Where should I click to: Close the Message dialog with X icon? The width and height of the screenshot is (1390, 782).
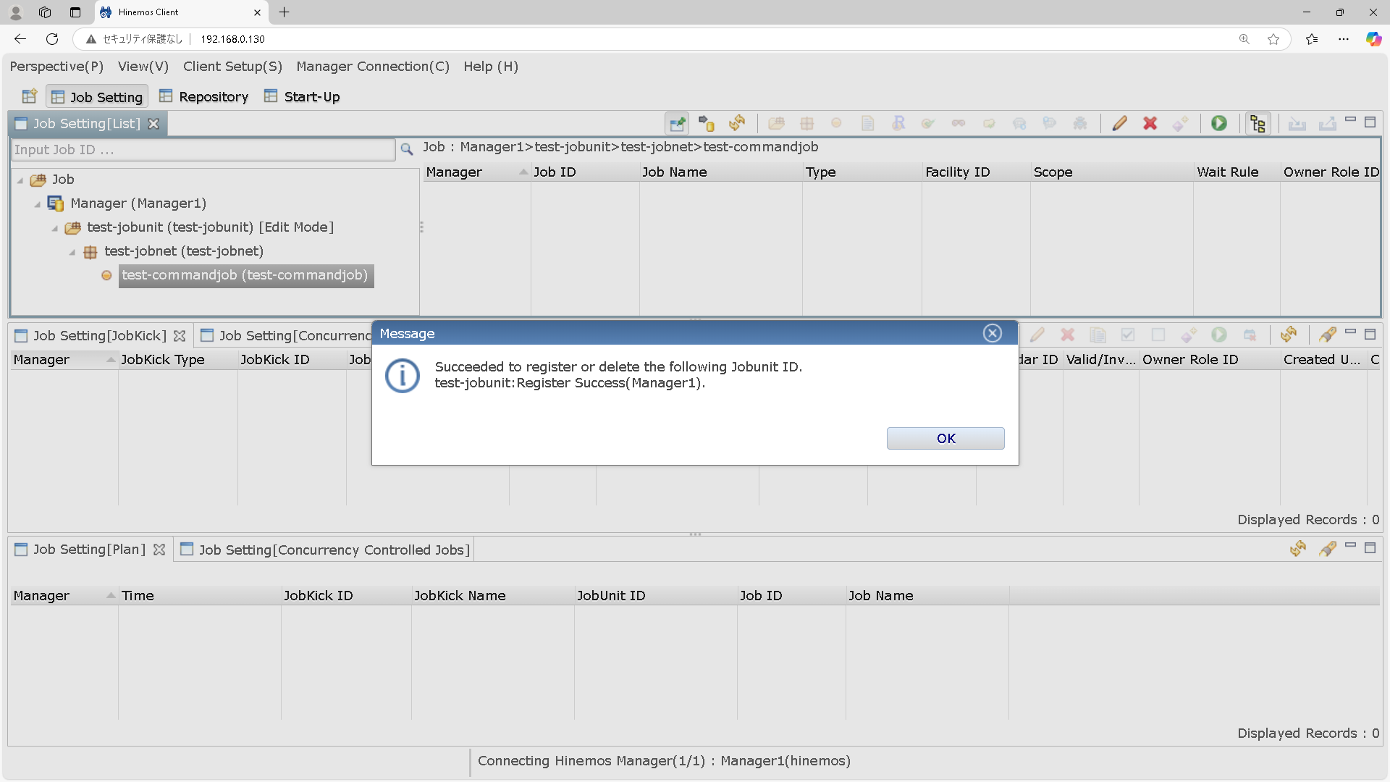pyautogui.click(x=992, y=333)
